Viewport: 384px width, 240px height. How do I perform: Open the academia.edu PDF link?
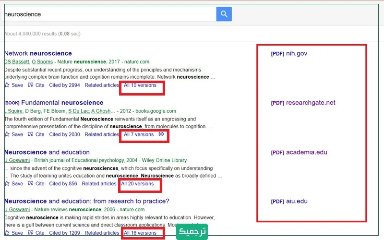[299, 152]
